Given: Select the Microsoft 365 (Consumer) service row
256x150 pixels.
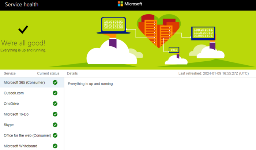Looking at the screenshot, I should (x=32, y=82).
